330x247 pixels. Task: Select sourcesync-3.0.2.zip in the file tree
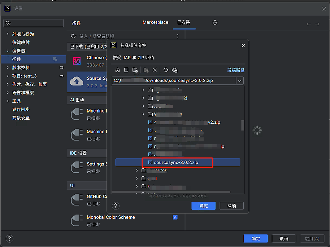point(178,162)
